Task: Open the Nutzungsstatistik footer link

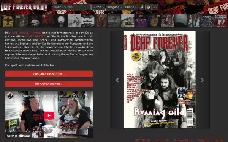Action: click(183, 140)
